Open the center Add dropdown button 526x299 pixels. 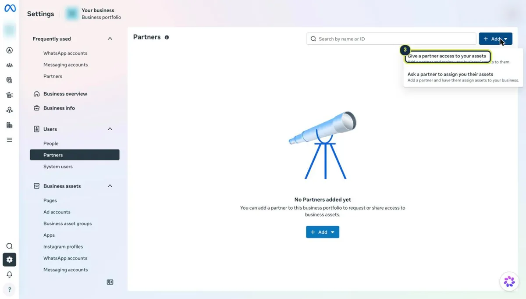point(323,232)
